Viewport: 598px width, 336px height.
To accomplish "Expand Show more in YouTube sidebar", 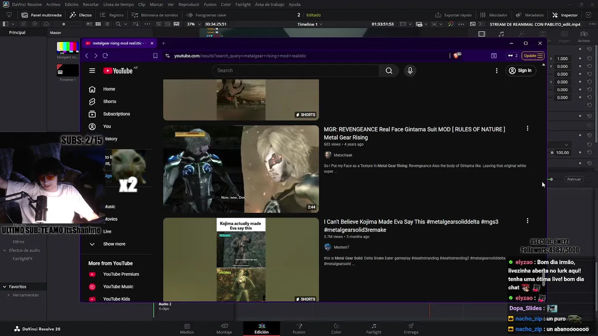I will point(114,244).
